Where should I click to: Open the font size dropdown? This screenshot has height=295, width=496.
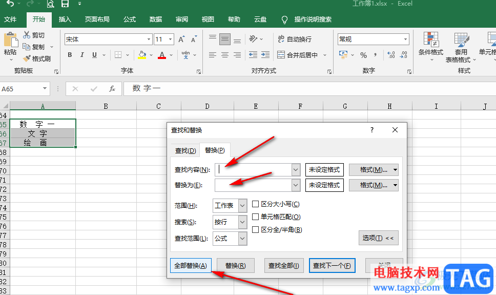click(x=171, y=40)
